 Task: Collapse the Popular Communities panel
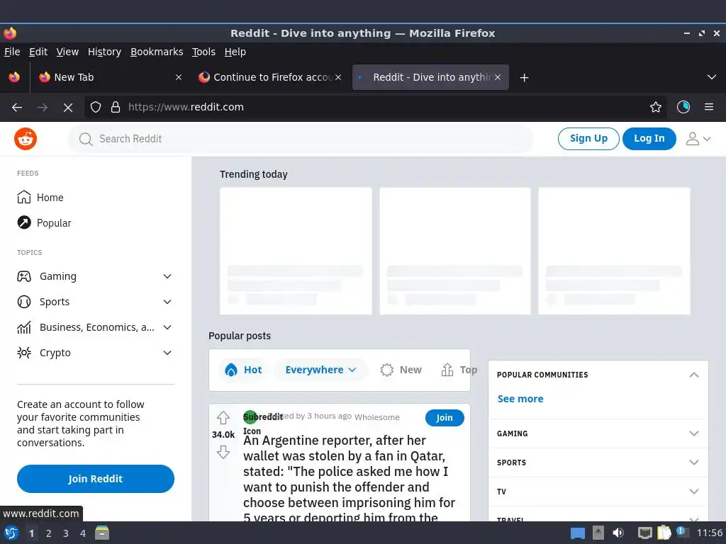tap(693, 375)
